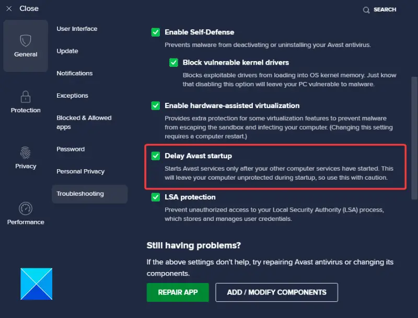
Task: Open Protection settings lock icon
Action: point(26,97)
